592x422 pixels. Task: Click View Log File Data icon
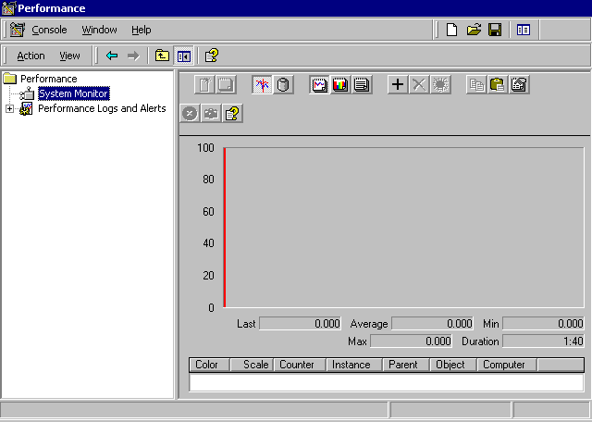(283, 85)
